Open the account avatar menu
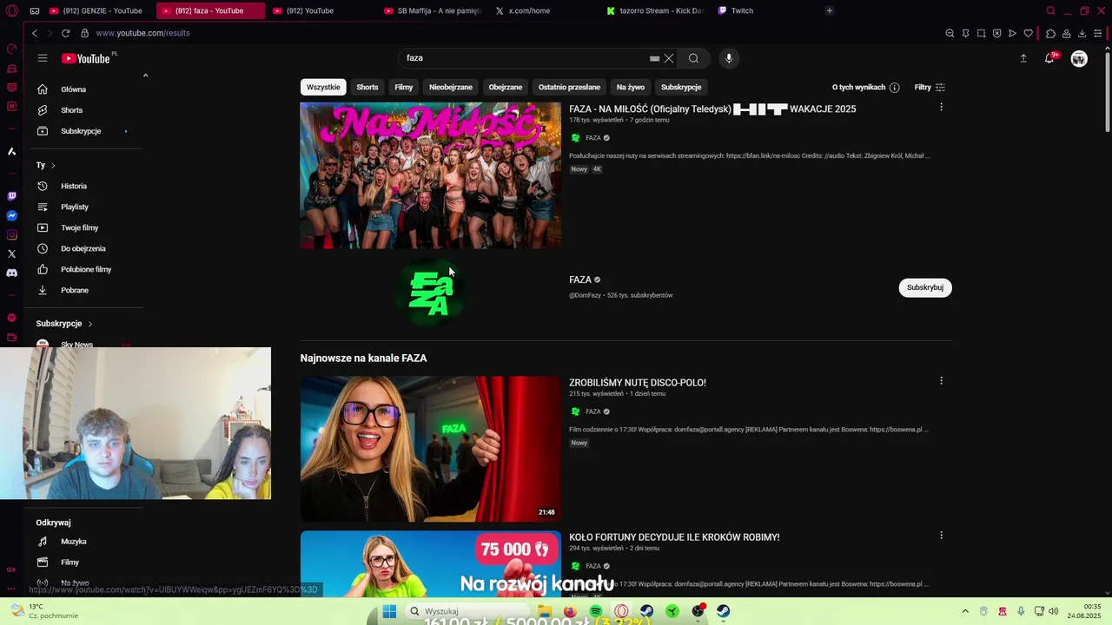 pos(1079,58)
